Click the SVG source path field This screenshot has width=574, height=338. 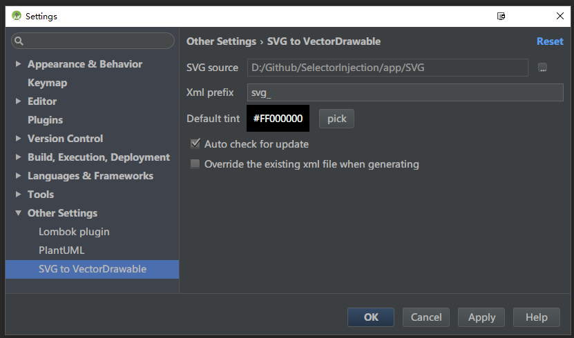(x=388, y=68)
